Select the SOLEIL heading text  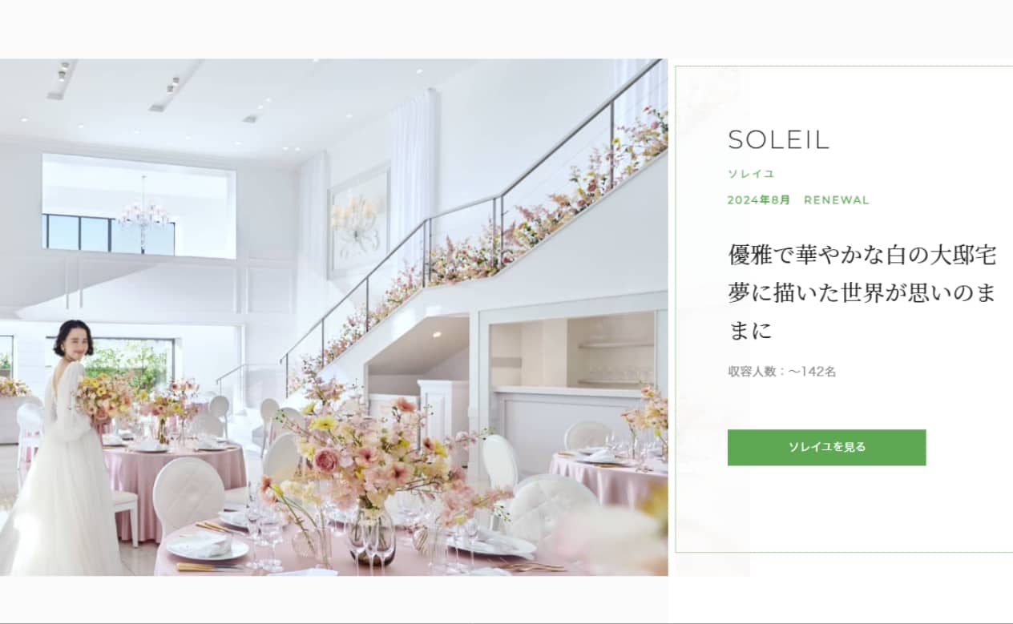click(778, 140)
